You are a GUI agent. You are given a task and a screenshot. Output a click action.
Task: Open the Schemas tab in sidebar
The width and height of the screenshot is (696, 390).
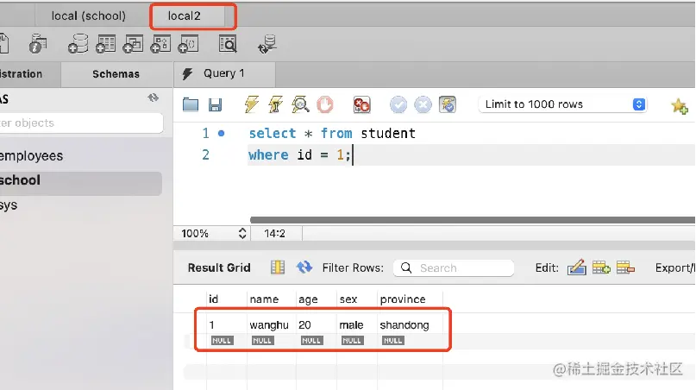[116, 74]
